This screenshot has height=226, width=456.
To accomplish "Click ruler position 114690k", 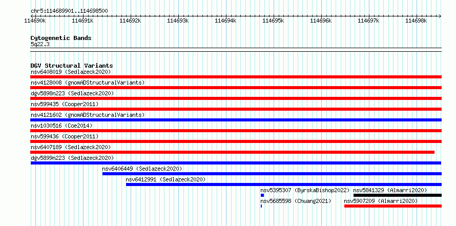I will (35, 20).
